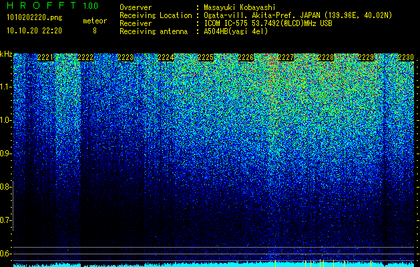Click the 2222 time marker

point(85,57)
